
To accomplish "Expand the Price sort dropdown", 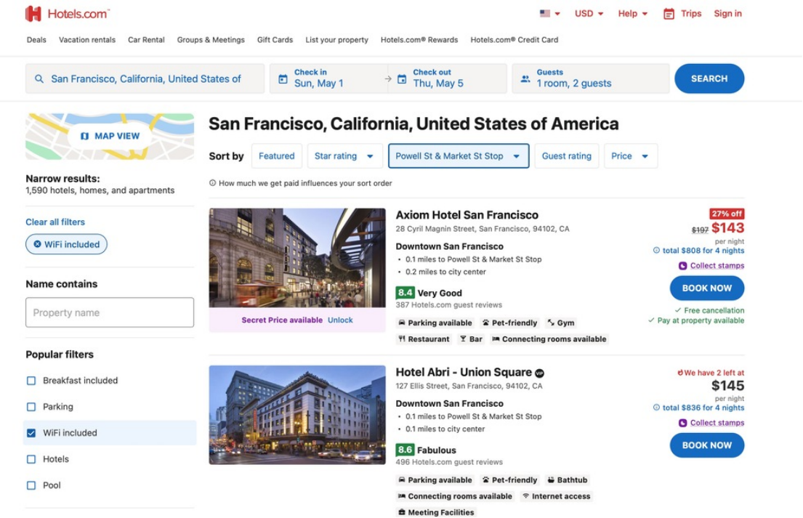I will coord(630,156).
